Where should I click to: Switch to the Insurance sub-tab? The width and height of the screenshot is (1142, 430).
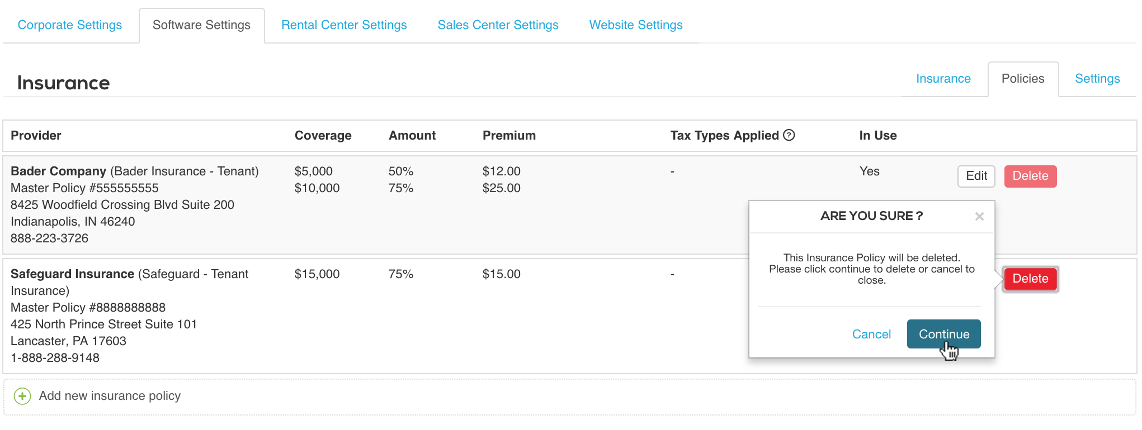pos(943,79)
